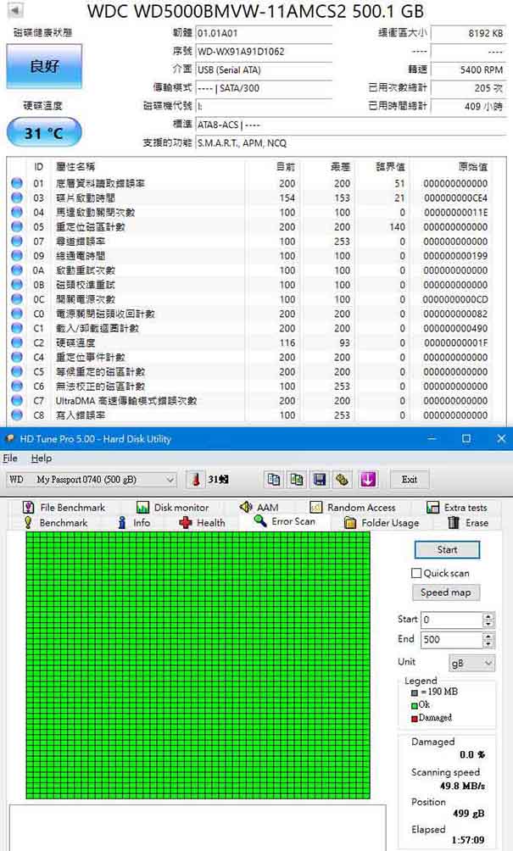Switch to the Health tab
Screen dimensions: 513x851
(x=203, y=523)
